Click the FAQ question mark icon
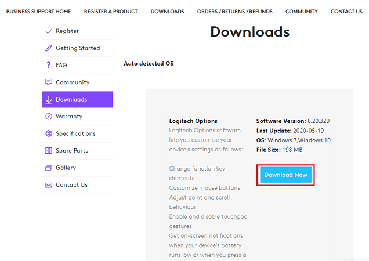 tap(49, 66)
